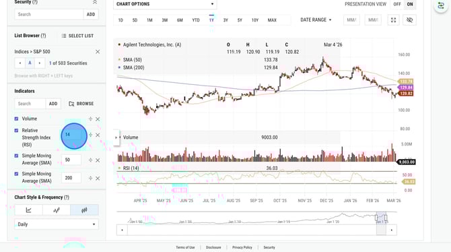Uncheck the Relative Strength Index checkbox
The image size is (451, 252).
tap(16, 131)
